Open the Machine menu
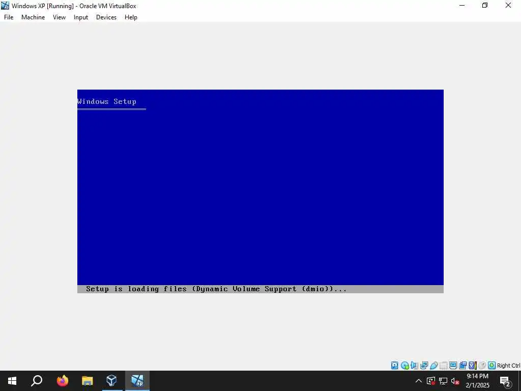 pos(33,17)
